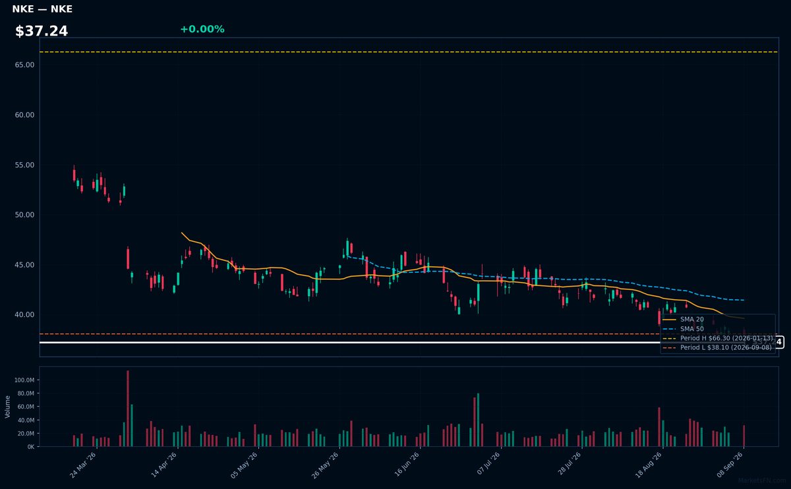Click the 05 May '26 date label
This screenshot has width=791, height=489.
click(x=245, y=465)
